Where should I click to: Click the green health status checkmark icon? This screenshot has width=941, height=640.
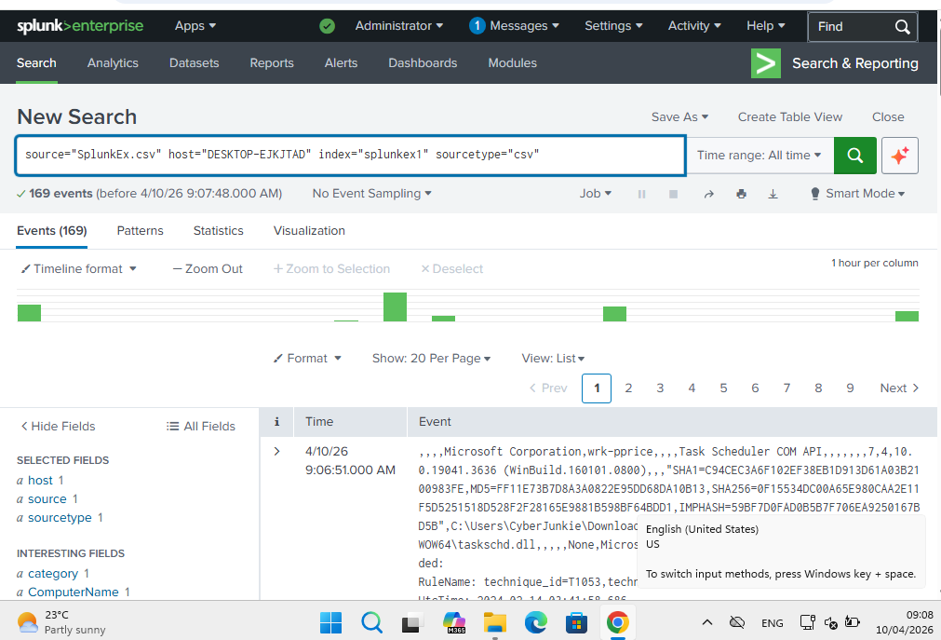coord(327,26)
